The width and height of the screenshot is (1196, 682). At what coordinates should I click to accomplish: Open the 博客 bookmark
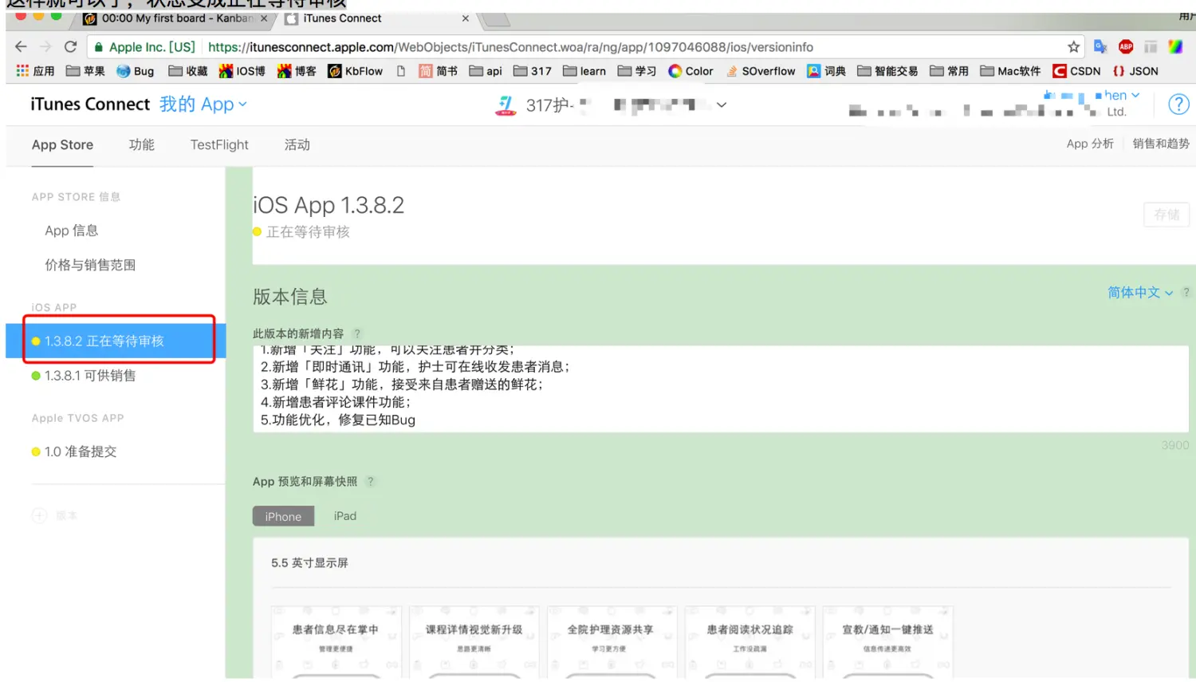point(297,71)
